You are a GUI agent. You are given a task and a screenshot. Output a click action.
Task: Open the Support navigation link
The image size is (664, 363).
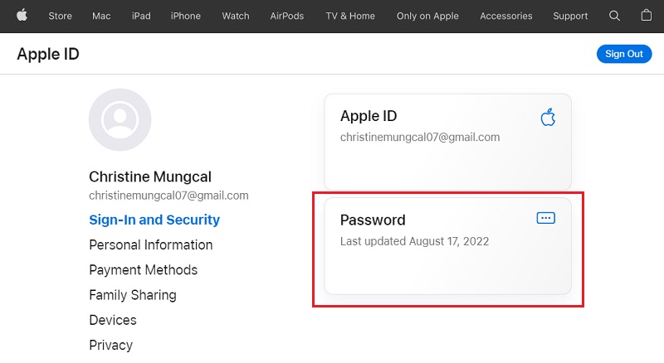click(570, 16)
